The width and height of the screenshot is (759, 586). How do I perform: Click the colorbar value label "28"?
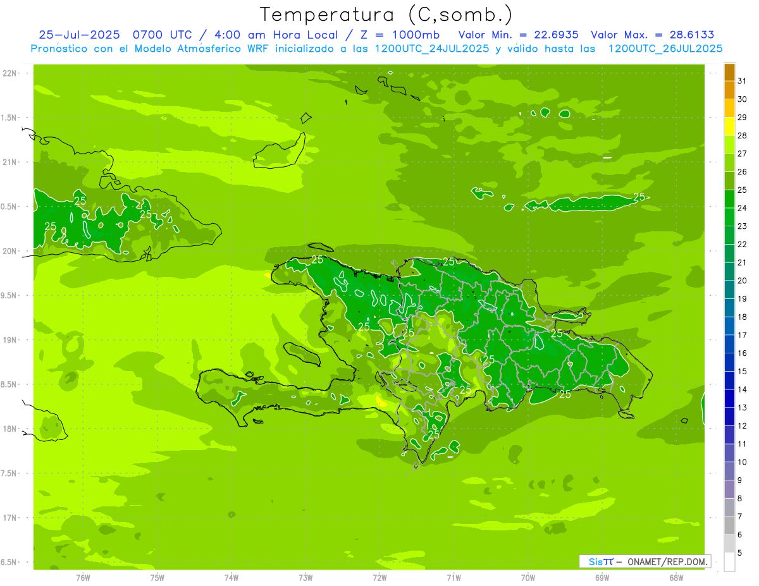[743, 135]
